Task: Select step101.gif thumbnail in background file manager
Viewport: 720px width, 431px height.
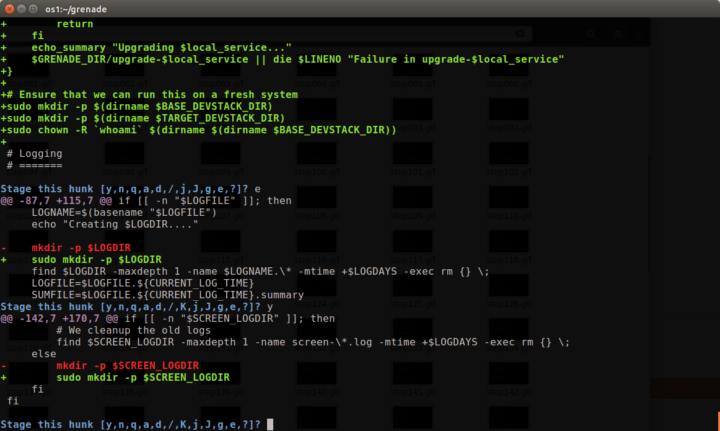Action: pyautogui.click(x=412, y=153)
